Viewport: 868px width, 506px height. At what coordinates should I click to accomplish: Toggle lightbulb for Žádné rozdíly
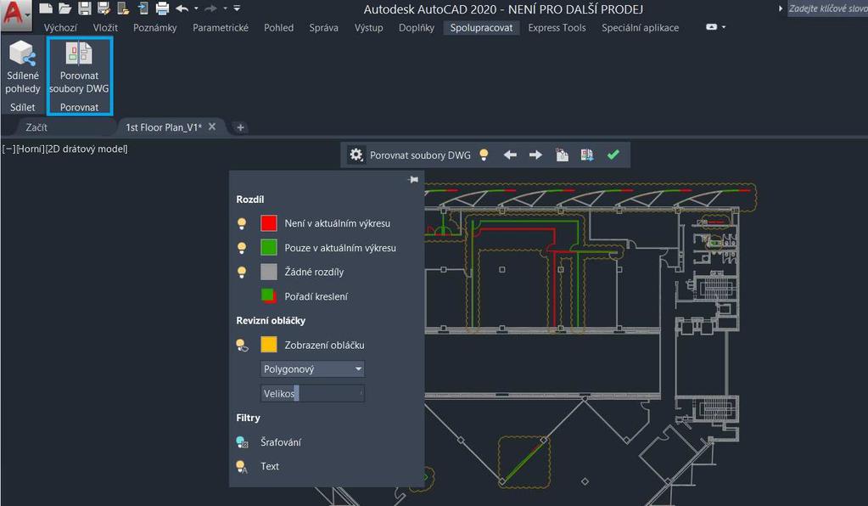(x=242, y=272)
